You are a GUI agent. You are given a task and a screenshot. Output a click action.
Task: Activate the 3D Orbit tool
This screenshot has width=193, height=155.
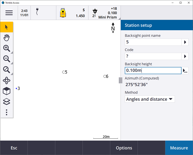pyautogui.click(x=7, y=80)
